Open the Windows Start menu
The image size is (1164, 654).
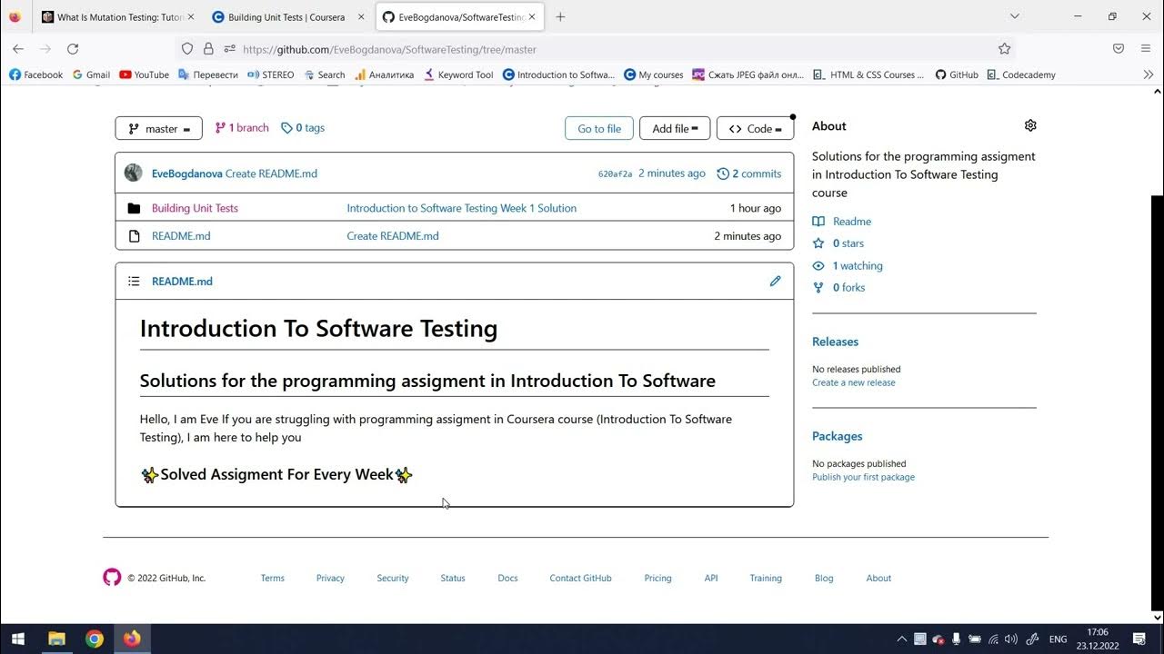pyautogui.click(x=17, y=639)
